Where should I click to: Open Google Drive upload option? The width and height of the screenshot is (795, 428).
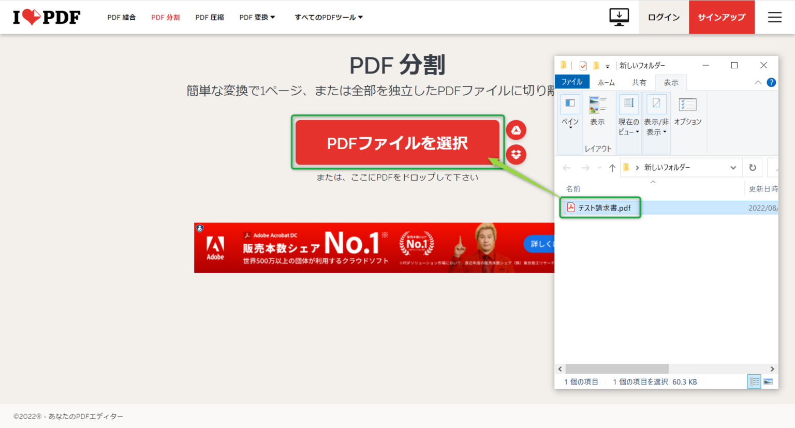(x=516, y=130)
